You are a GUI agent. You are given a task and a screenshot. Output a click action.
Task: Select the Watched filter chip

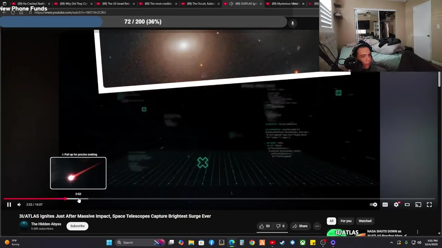click(365, 221)
